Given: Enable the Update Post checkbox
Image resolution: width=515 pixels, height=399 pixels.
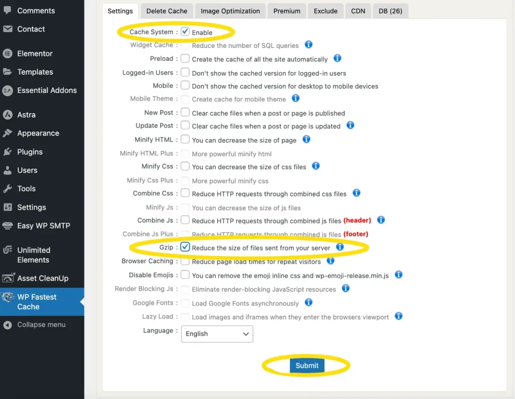Looking at the screenshot, I should pyautogui.click(x=185, y=125).
